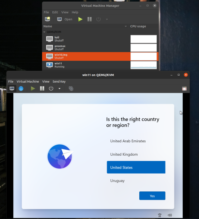Viewport: 199px width, 219px height.
Task: Close the win11 on QEMU/KVM window
Action: click(186, 75)
